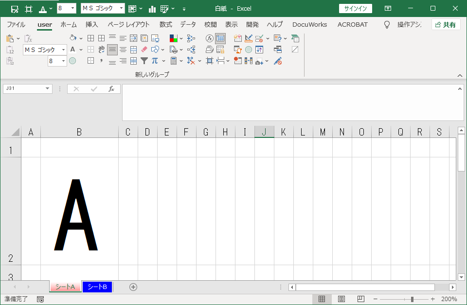The image size is (467, 305).
Task: Click the four-color palette icon
Action: pos(173,38)
